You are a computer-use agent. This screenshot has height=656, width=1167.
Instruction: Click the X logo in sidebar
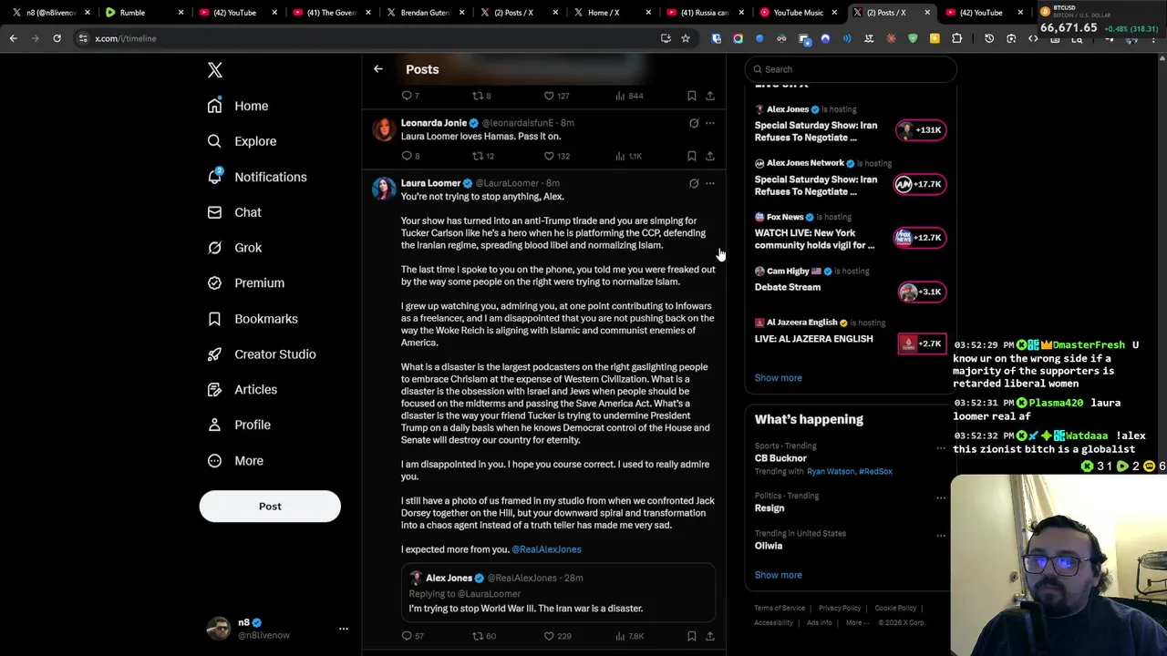(x=215, y=70)
